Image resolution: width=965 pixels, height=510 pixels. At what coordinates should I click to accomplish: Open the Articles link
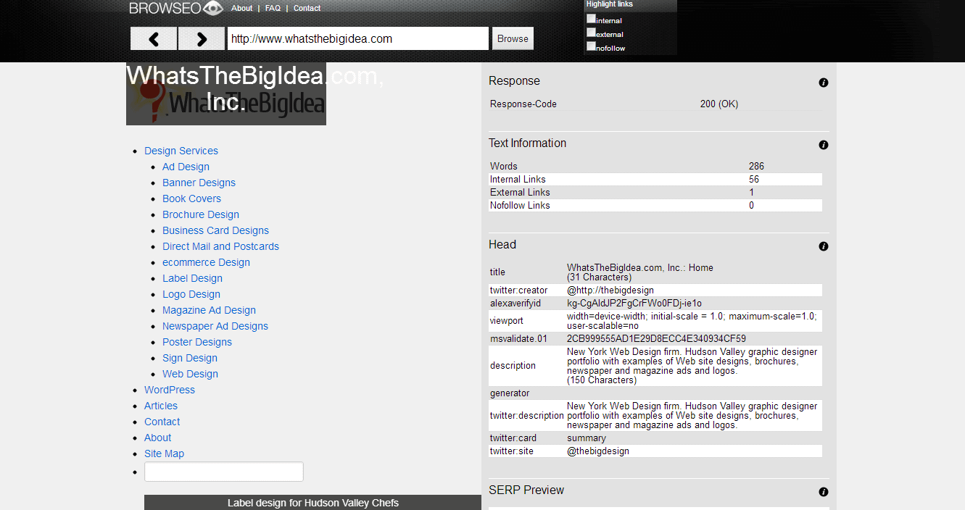click(161, 406)
